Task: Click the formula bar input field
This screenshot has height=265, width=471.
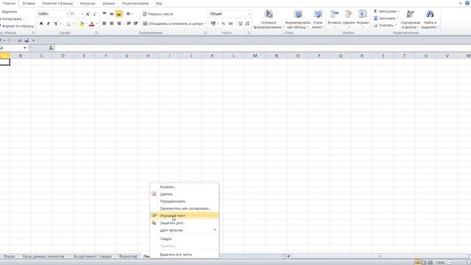Action: point(263,48)
